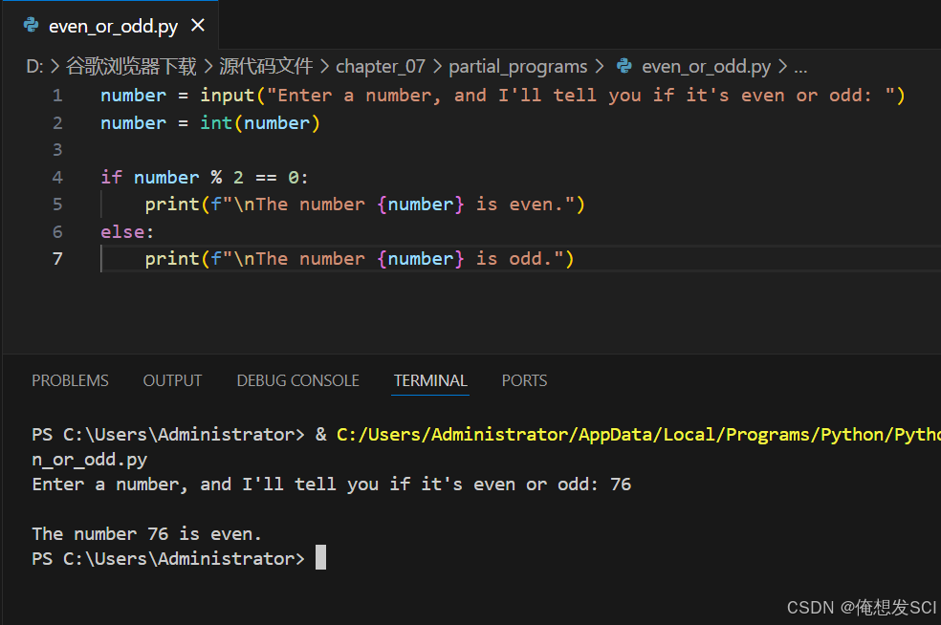Click the Python icon in the breadcrumb
941x625 pixels.
624,66
